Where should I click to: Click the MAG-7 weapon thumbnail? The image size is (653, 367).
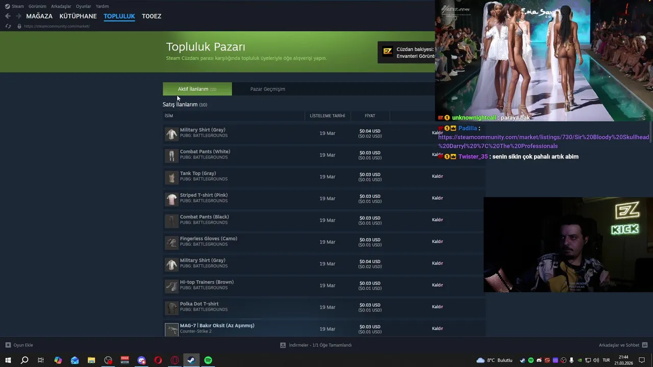(x=171, y=329)
